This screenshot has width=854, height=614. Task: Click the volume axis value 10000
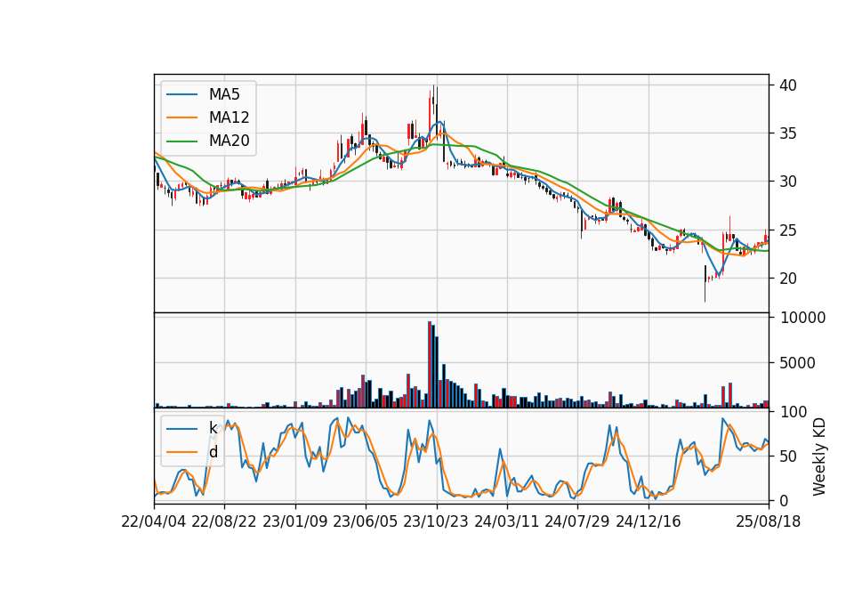[x=802, y=318]
